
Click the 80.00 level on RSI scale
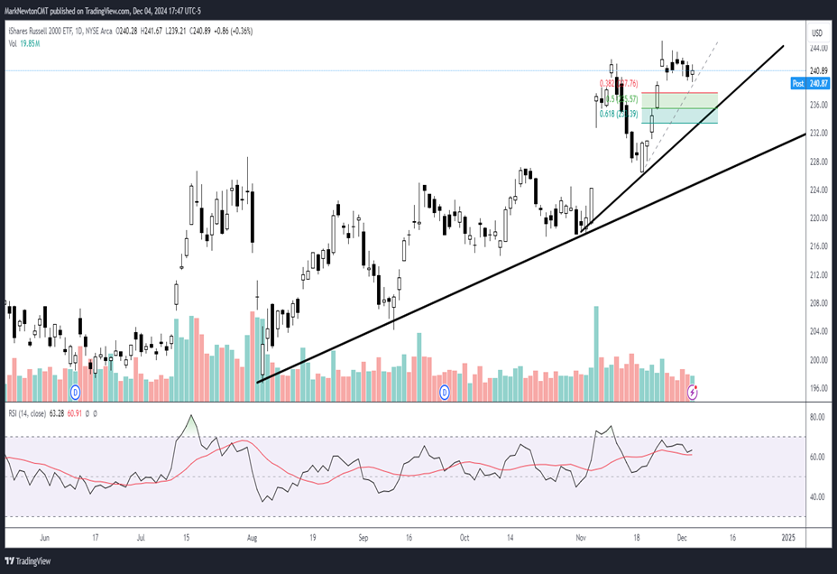coord(818,418)
